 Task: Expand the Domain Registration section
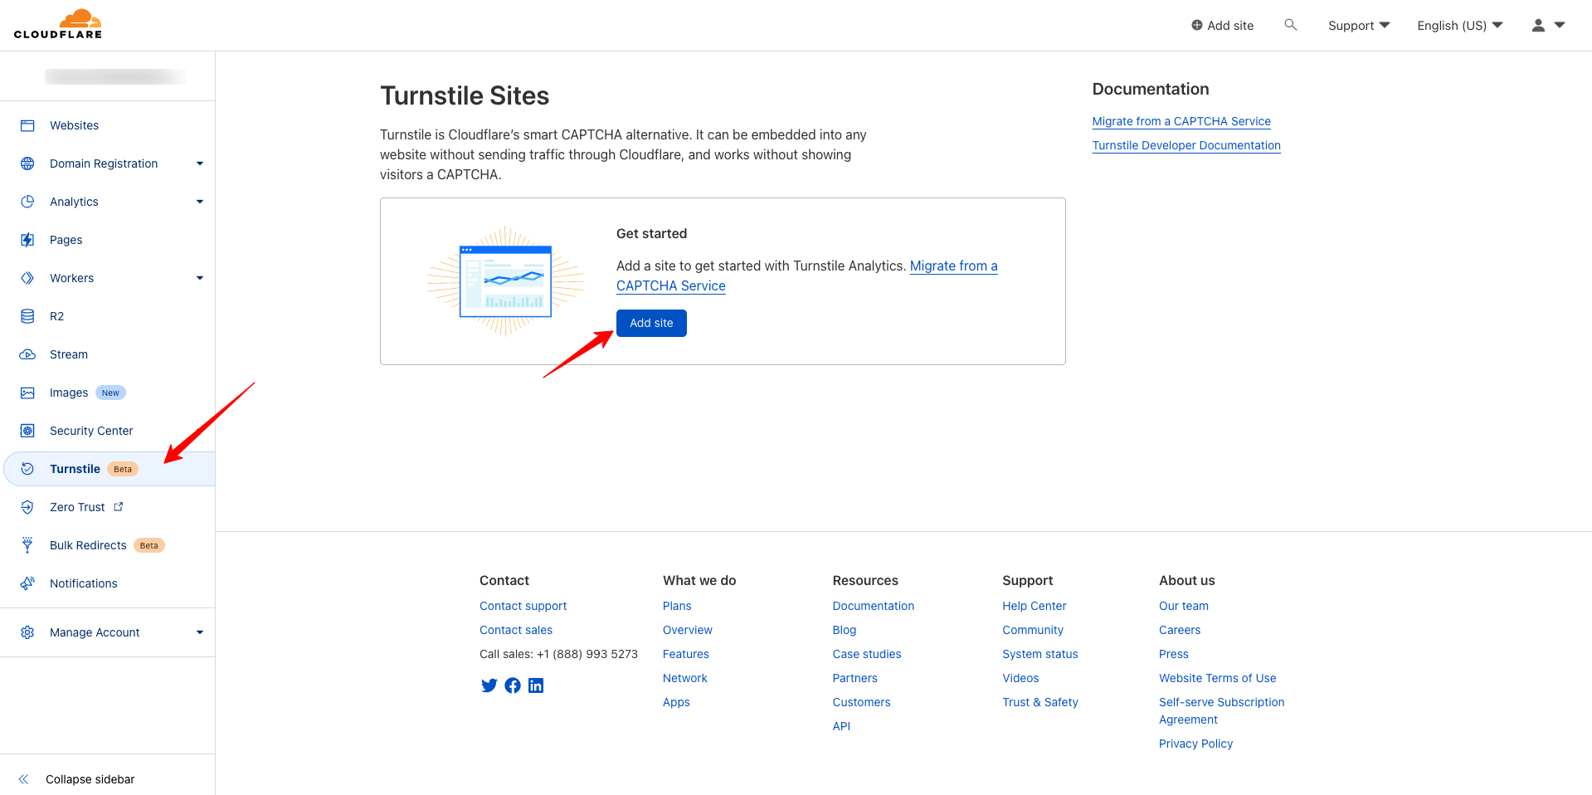coord(200,163)
